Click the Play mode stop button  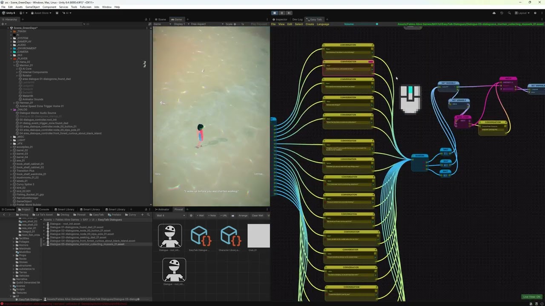[x=275, y=13]
